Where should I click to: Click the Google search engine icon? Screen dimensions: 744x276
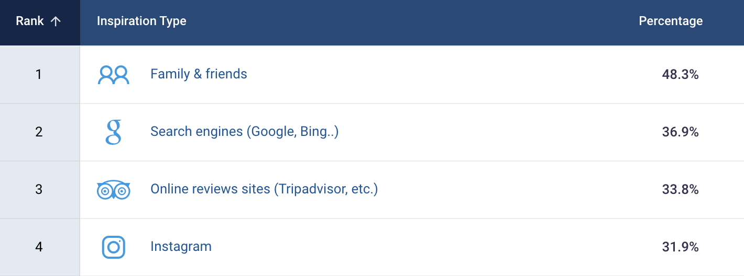point(113,132)
